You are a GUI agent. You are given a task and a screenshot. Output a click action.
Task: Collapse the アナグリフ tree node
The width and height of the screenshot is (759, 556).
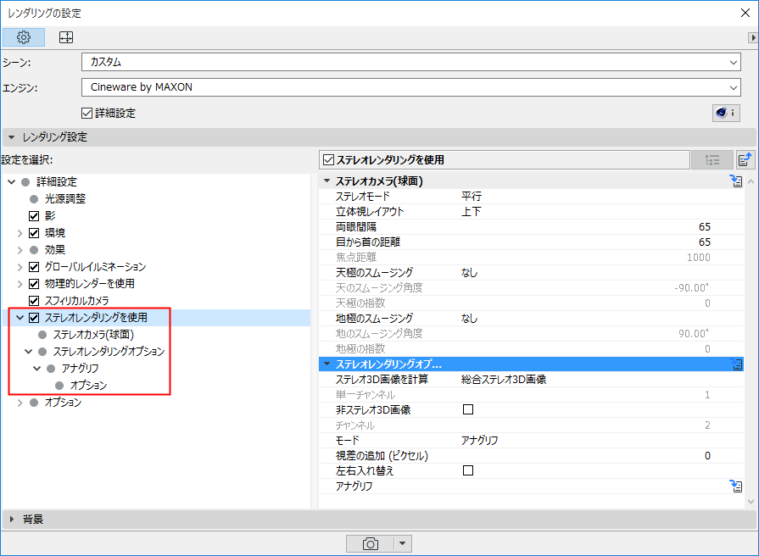click(36, 368)
